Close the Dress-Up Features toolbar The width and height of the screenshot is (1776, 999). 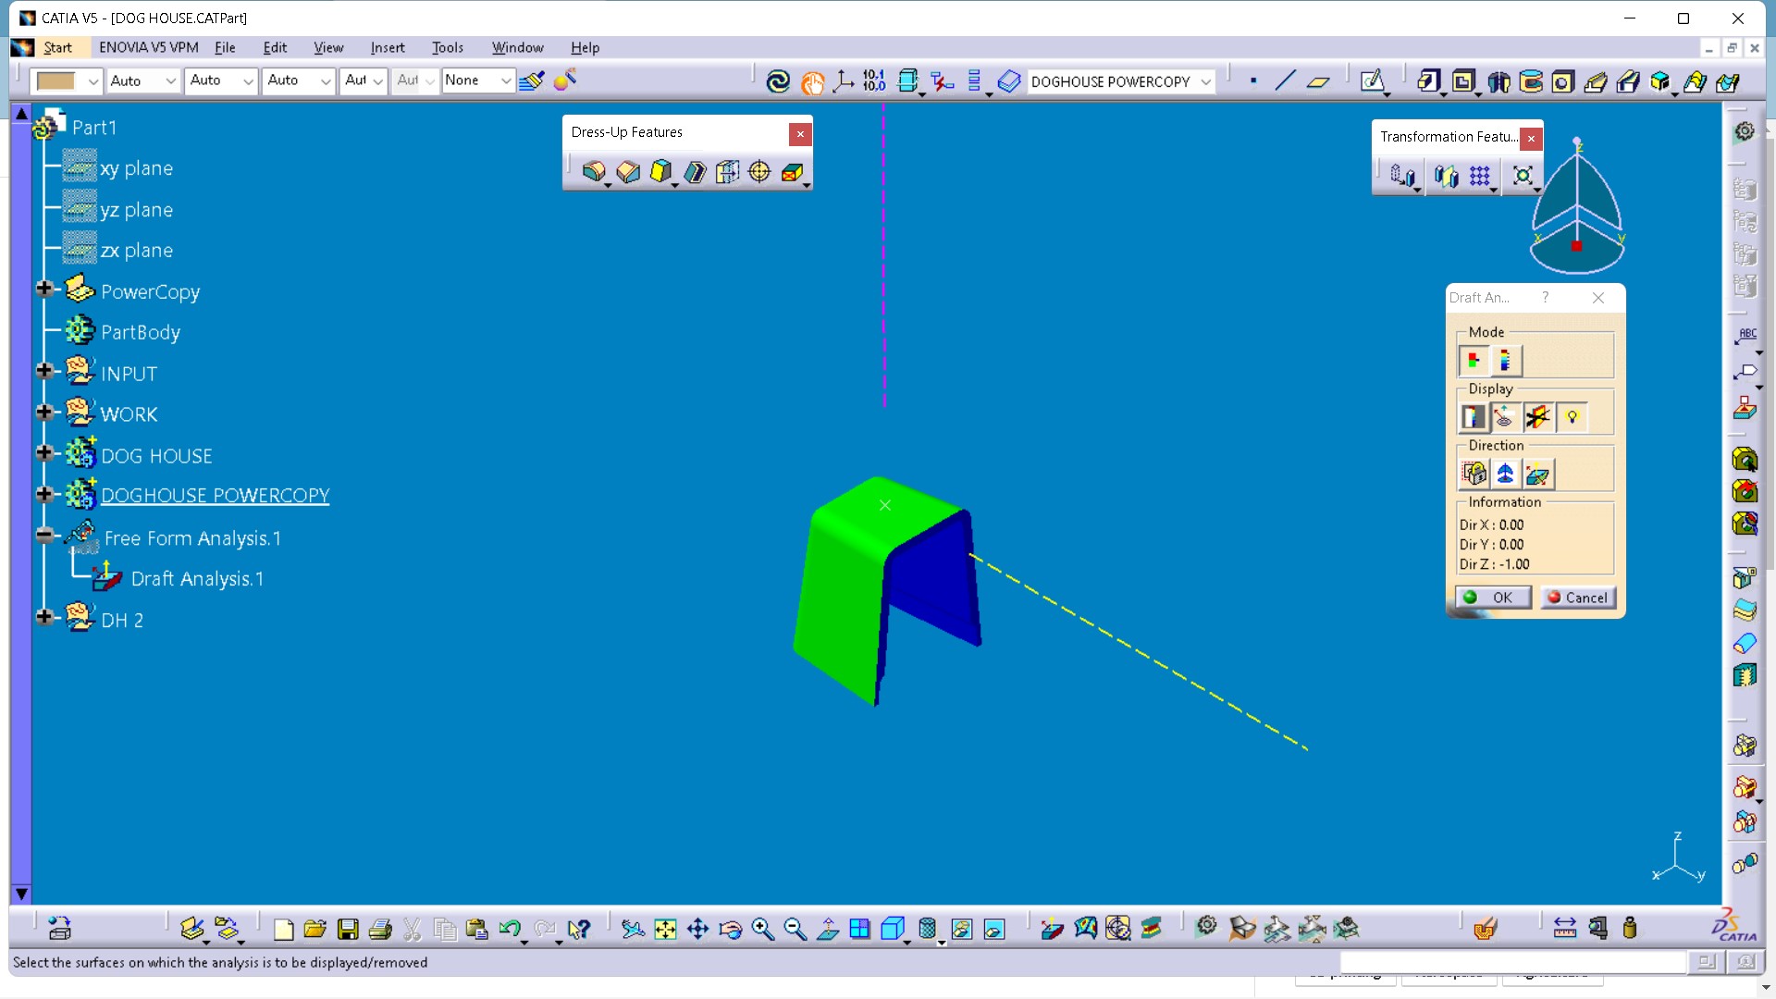[x=800, y=133]
